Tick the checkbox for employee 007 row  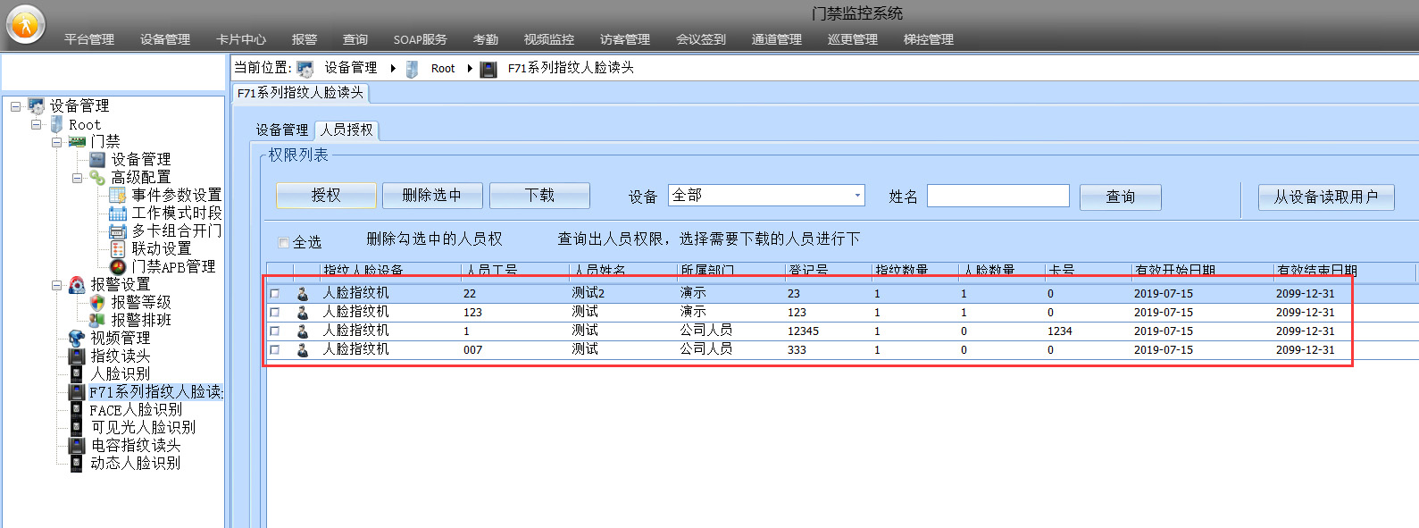pyautogui.click(x=275, y=349)
